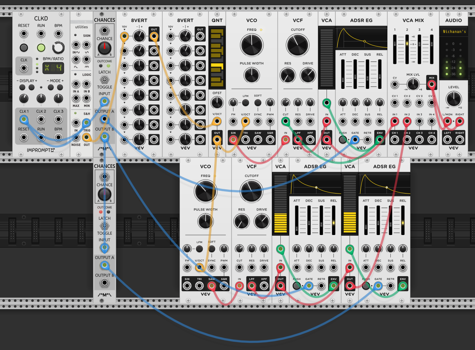Click the MIX LVL knob on VCA MIX
The image size is (475, 350).
pos(413,84)
